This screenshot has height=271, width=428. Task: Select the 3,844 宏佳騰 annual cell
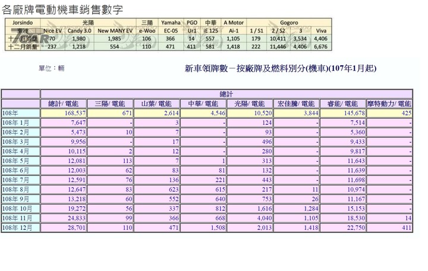(296, 113)
